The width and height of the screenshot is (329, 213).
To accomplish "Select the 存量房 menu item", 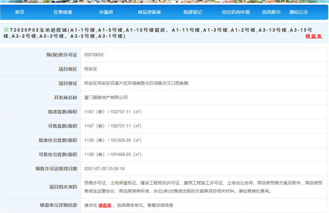I will 106,12.
